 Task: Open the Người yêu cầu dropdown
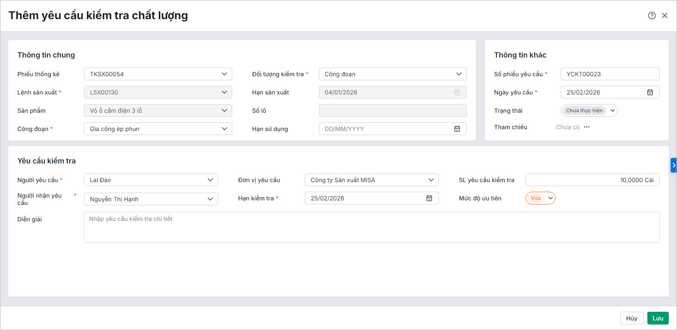(210, 180)
